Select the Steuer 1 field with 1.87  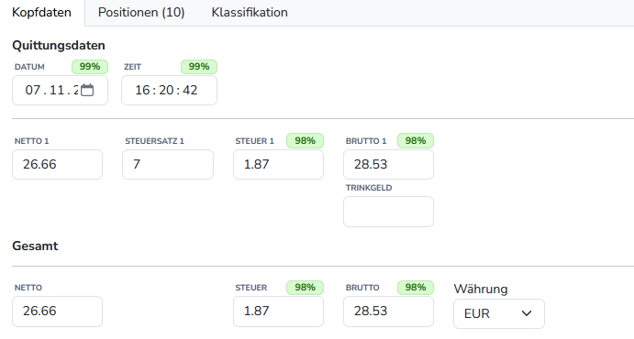(278, 164)
